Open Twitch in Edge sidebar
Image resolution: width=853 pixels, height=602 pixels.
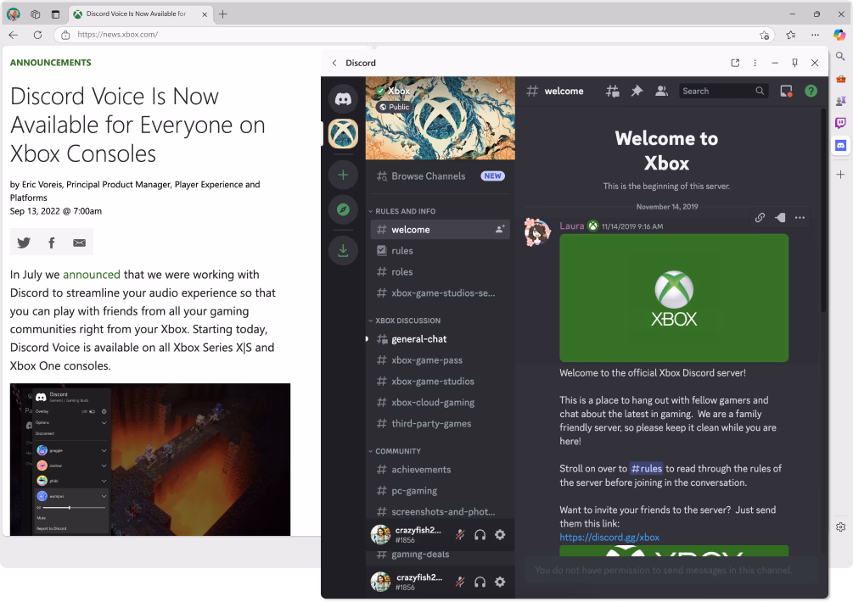coord(840,123)
